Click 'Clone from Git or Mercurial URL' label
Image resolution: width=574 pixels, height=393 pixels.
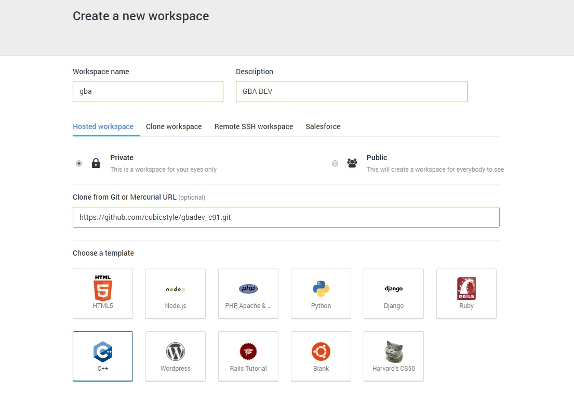tap(125, 197)
